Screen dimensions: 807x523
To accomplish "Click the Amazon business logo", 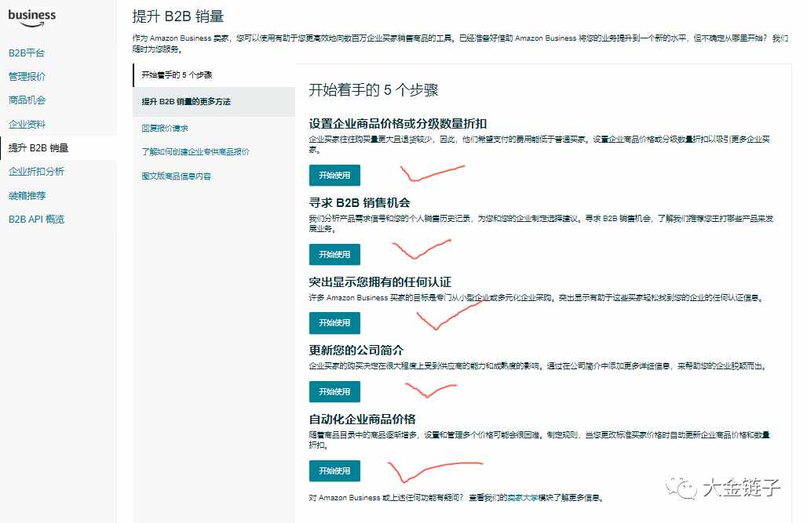I will tap(32, 18).
